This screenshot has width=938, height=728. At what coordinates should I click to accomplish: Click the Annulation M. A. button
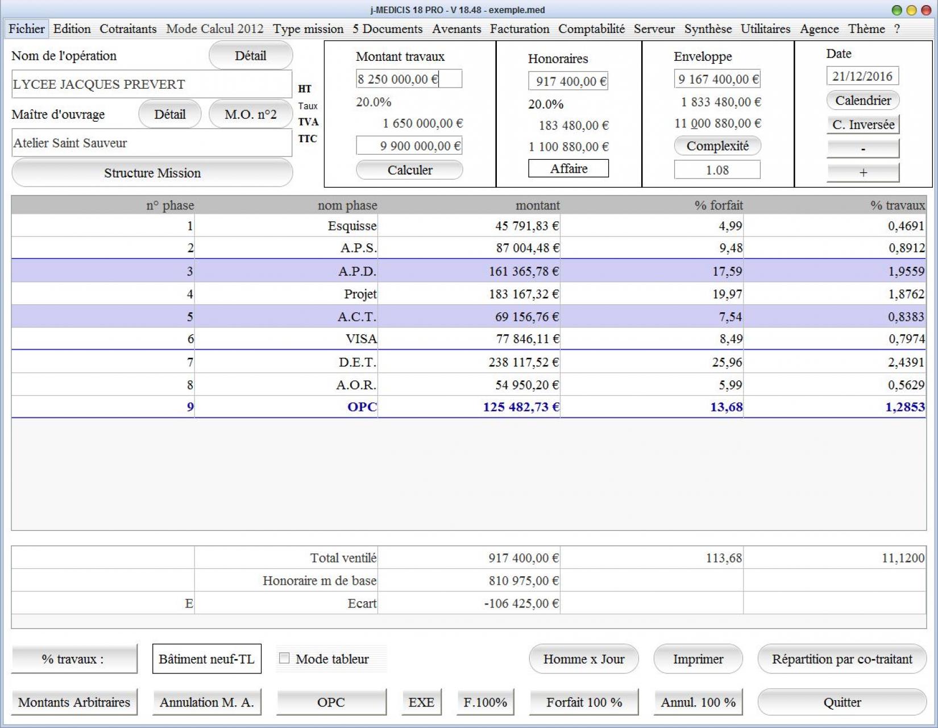(x=207, y=702)
